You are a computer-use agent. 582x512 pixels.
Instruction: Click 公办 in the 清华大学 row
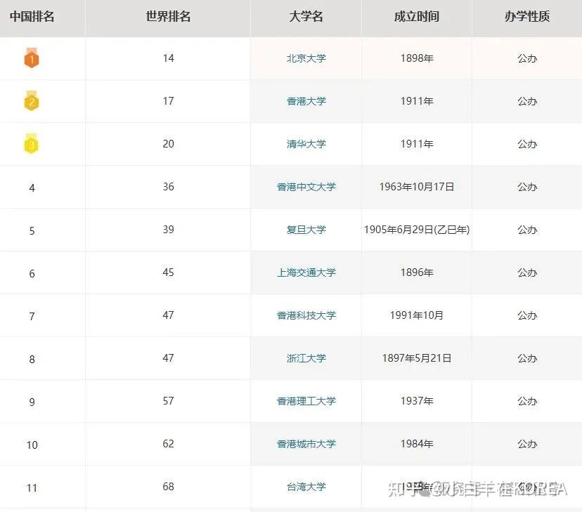pyautogui.click(x=527, y=144)
